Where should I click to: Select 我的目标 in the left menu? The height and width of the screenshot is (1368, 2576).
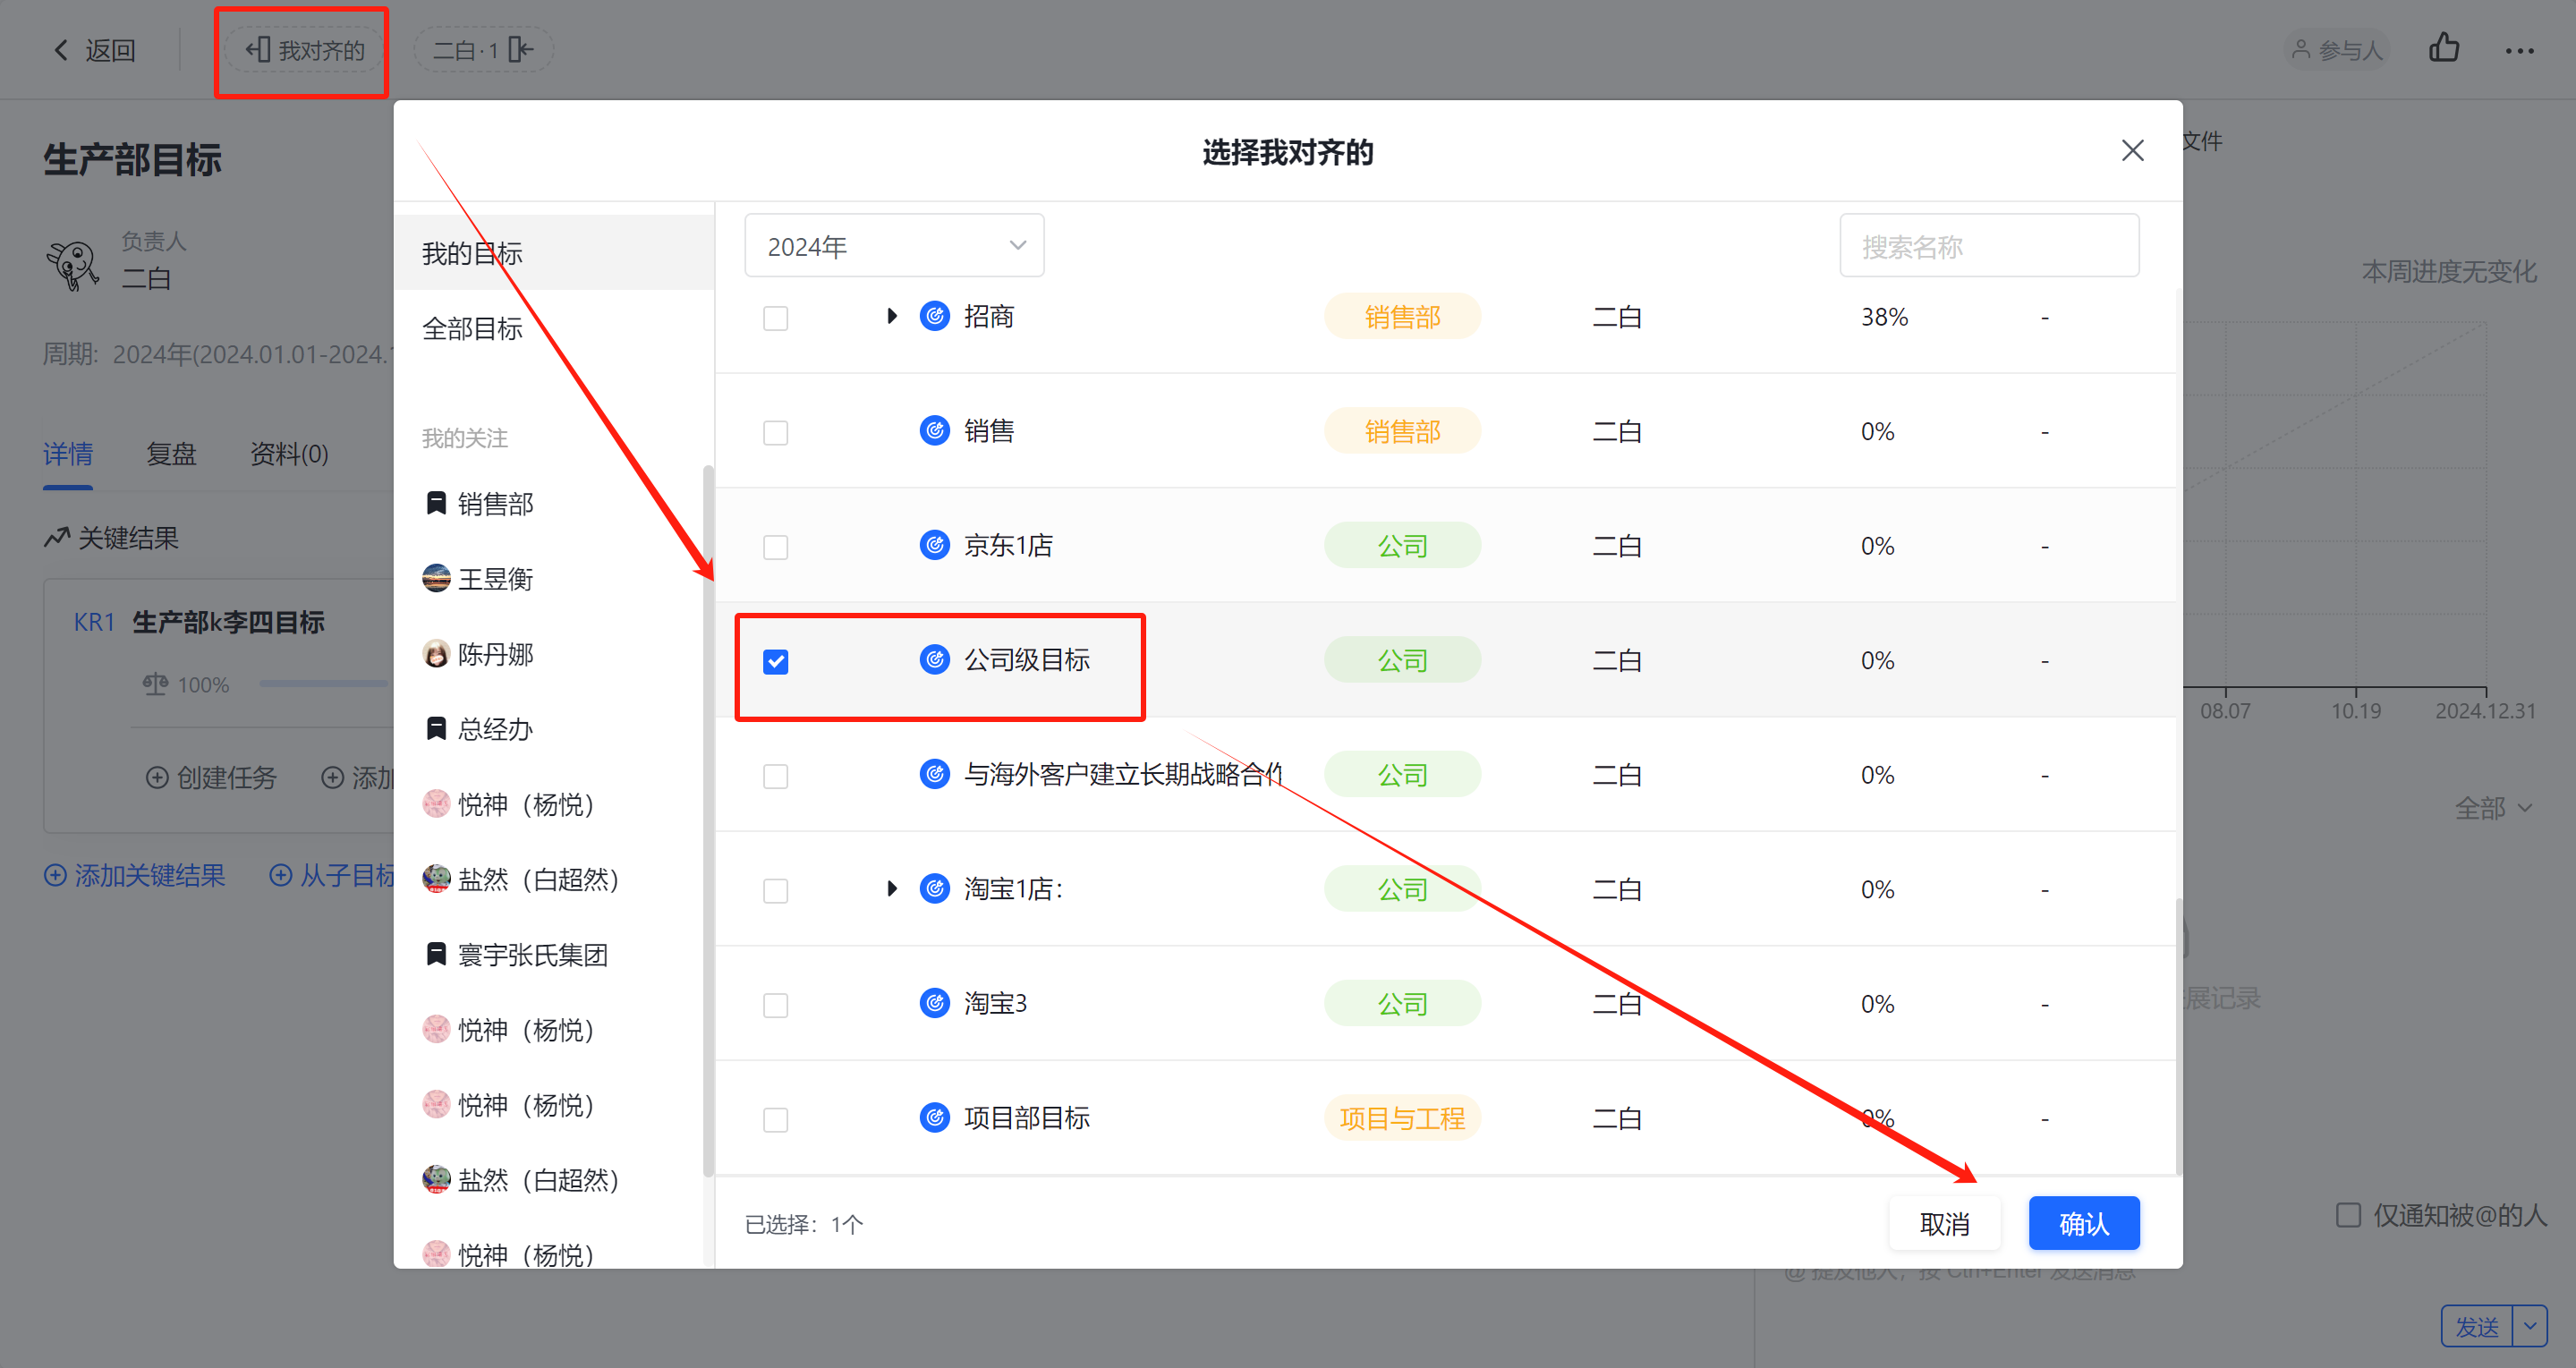(x=554, y=253)
